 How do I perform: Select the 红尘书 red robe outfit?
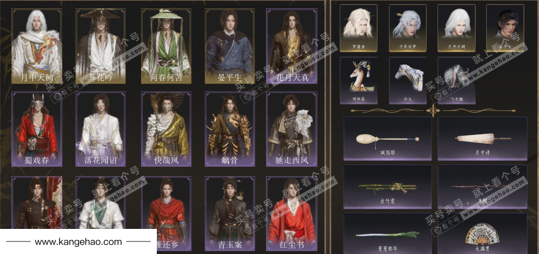[x=292, y=214]
